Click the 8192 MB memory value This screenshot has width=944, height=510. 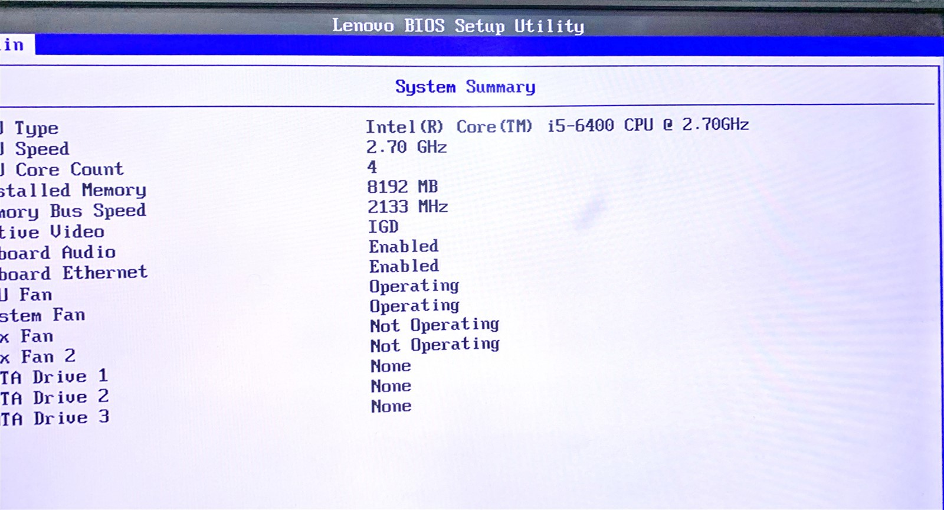(402, 187)
